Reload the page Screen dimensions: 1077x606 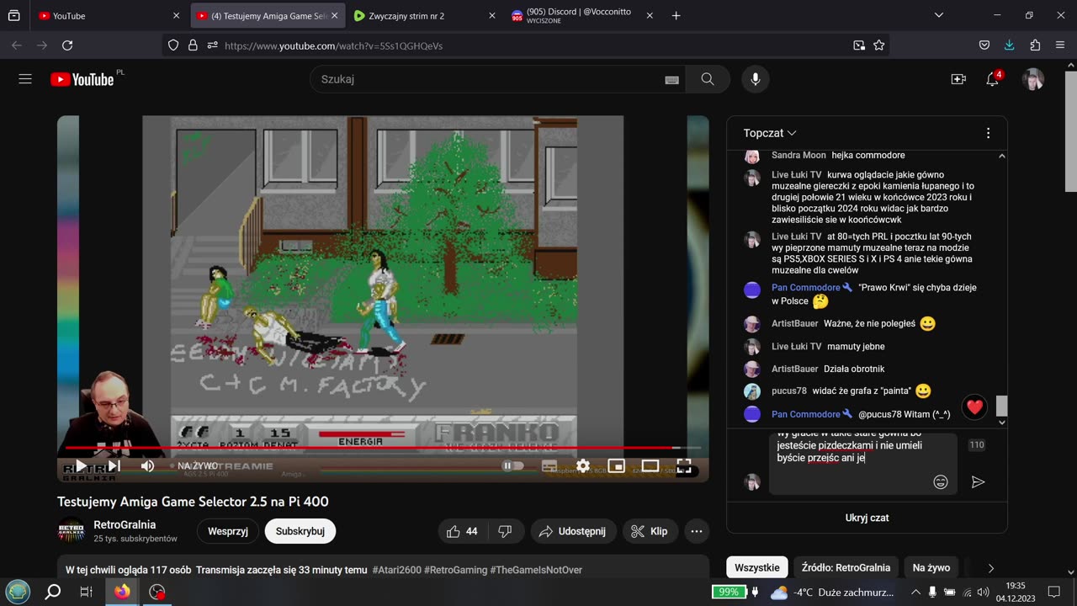(x=67, y=45)
